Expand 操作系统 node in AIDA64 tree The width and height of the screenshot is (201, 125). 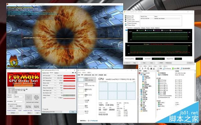(x=139, y=91)
